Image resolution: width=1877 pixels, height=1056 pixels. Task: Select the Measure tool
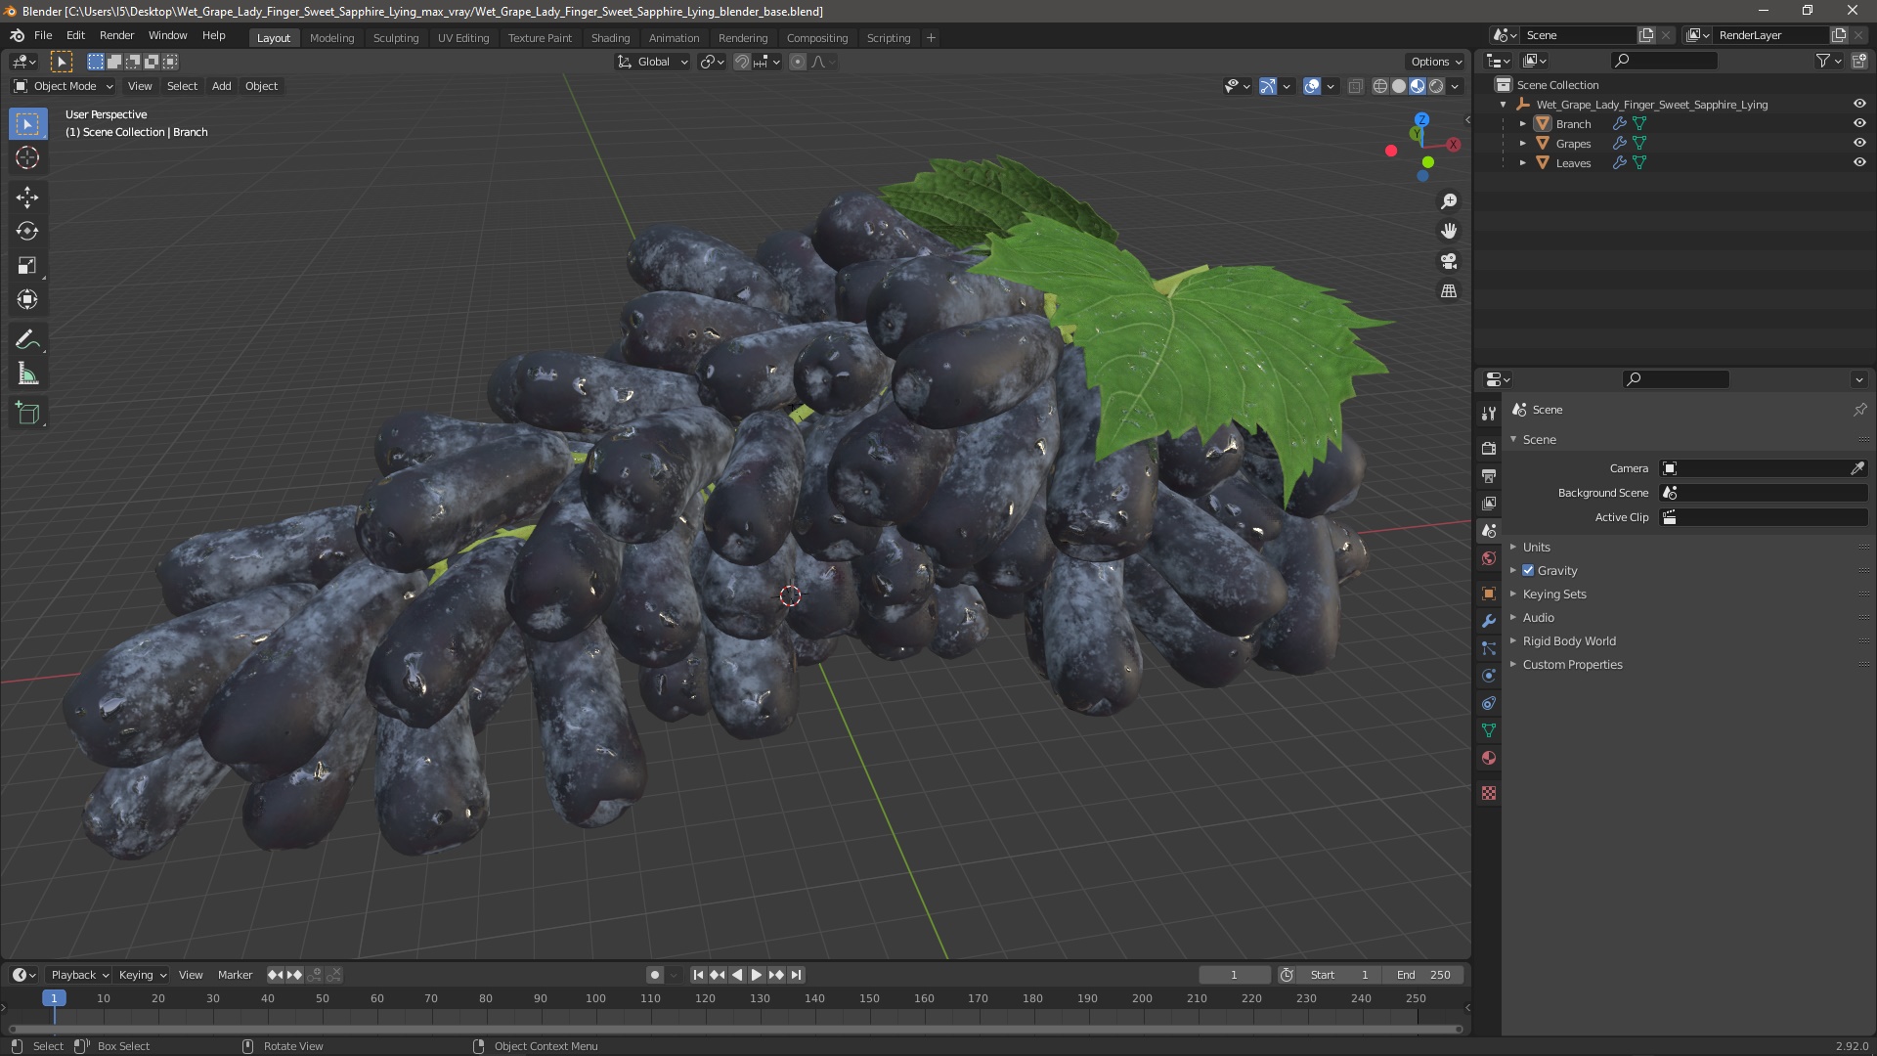(27, 374)
